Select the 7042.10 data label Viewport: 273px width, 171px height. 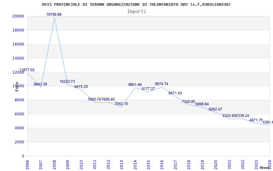coord(121,104)
